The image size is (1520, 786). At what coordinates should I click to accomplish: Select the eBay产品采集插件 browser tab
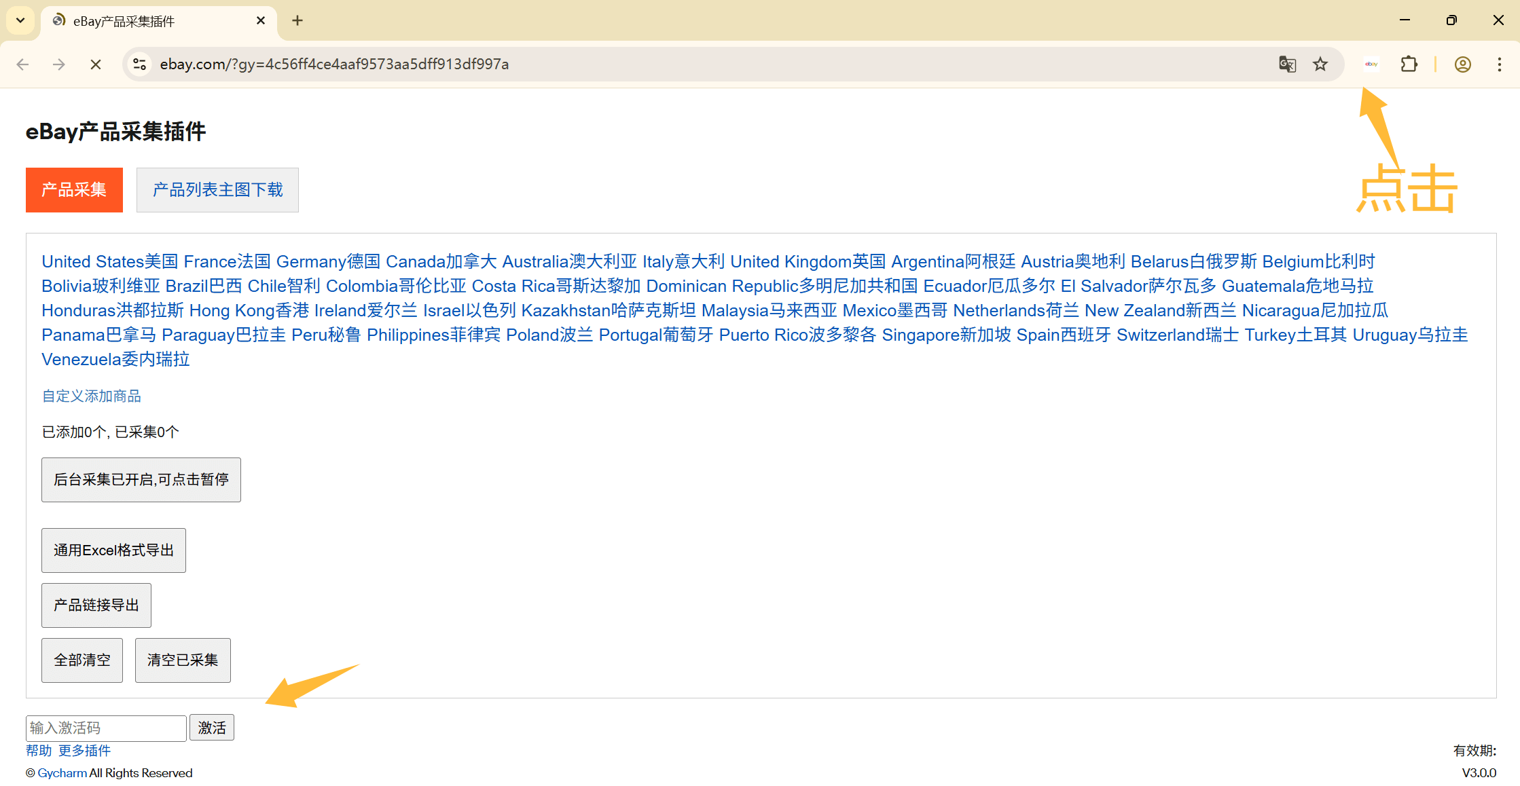pos(159,22)
